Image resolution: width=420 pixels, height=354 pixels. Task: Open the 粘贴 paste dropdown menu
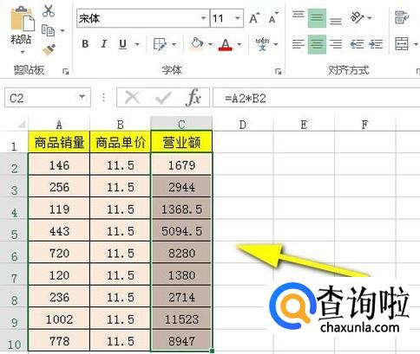point(23,52)
